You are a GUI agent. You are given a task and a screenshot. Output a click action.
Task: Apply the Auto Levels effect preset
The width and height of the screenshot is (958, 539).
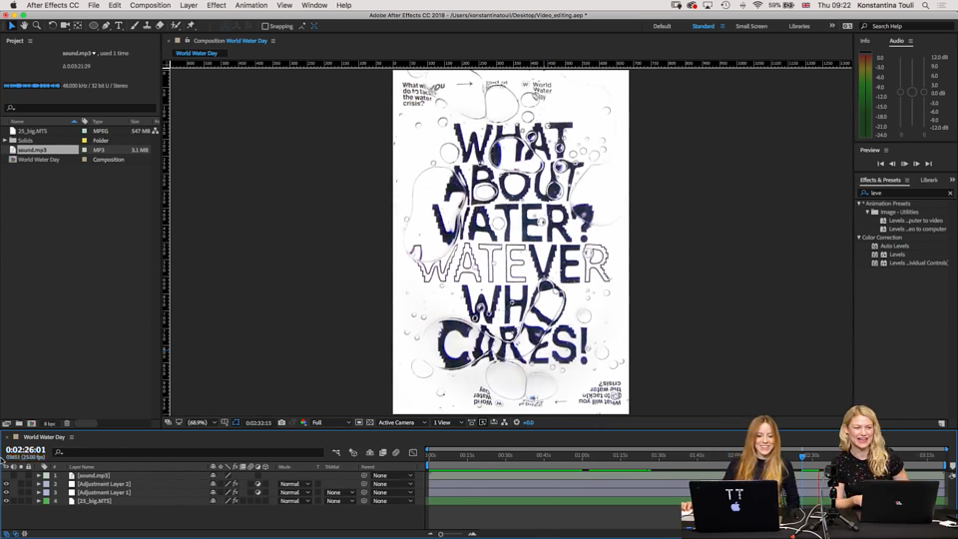(894, 246)
